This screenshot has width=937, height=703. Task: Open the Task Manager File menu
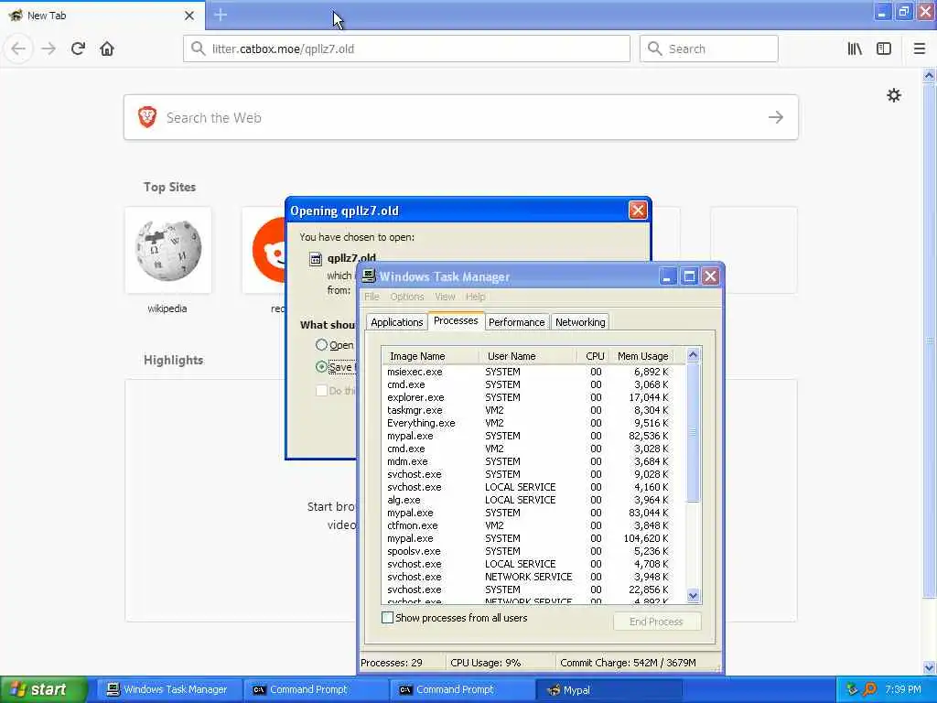tap(372, 297)
